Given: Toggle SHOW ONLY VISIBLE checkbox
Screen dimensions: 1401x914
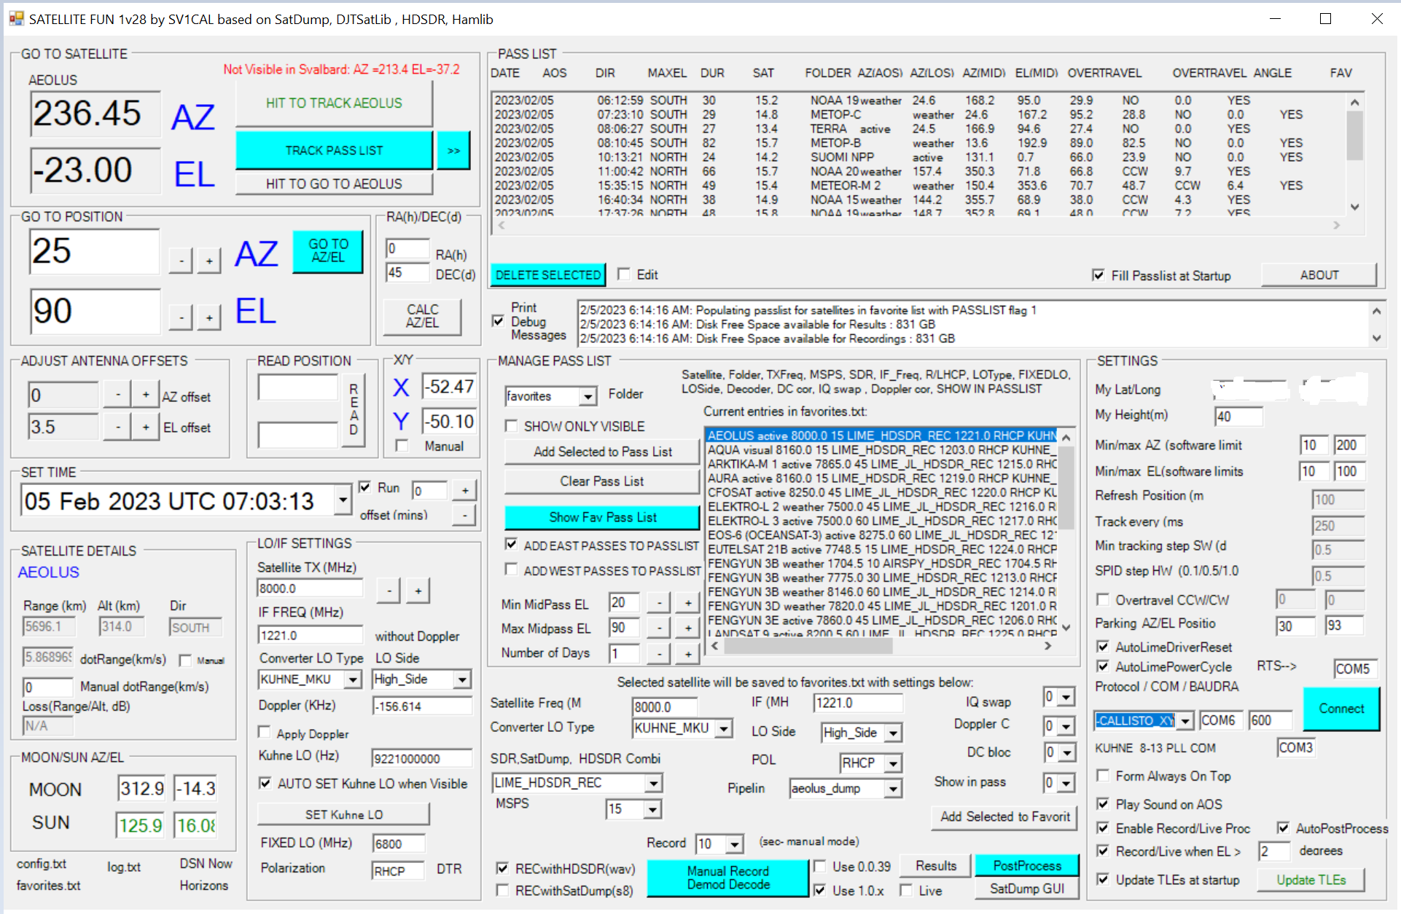Looking at the screenshot, I should click(512, 426).
